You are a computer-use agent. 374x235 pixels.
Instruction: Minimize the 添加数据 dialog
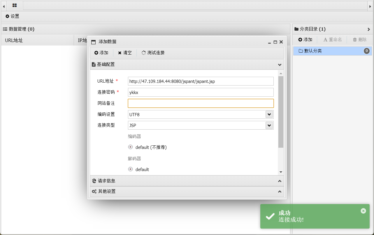[270, 42]
